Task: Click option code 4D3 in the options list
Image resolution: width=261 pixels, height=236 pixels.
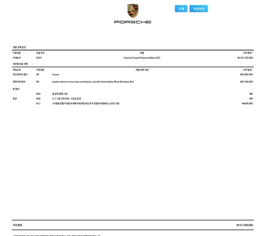Action: click(x=38, y=94)
